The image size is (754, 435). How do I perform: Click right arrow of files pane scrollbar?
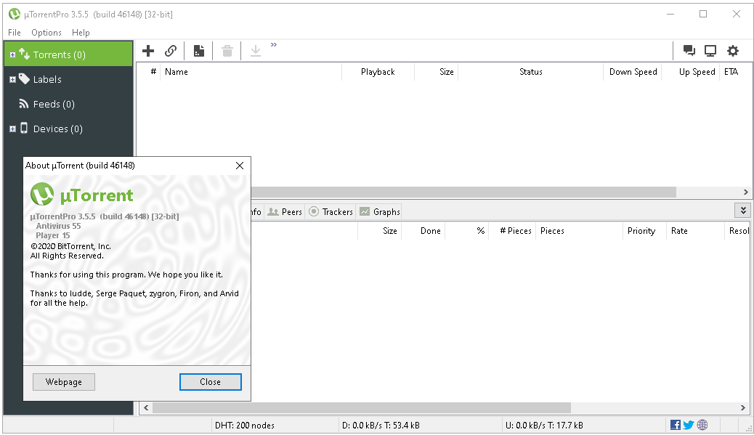pos(743,407)
